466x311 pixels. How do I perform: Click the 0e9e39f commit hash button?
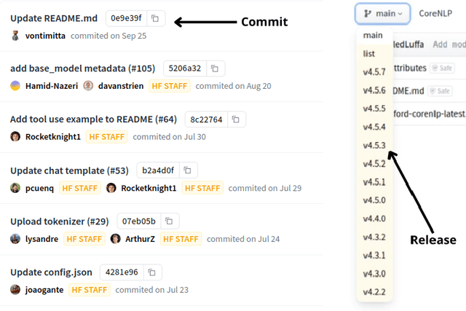coord(126,17)
